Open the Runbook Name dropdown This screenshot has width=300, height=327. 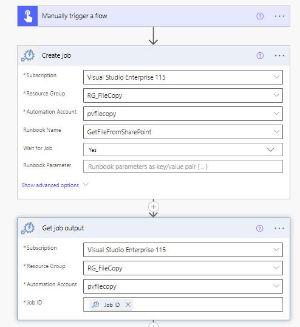[183, 132]
